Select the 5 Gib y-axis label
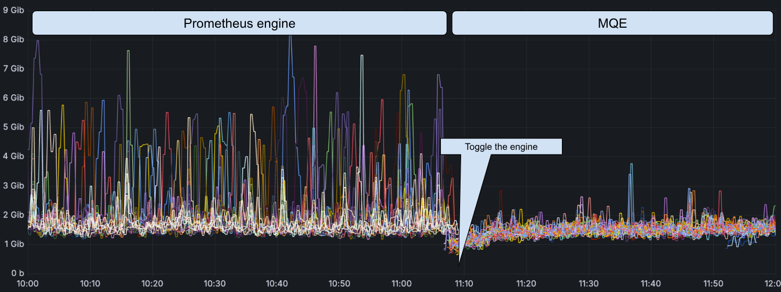The image size is (781, 292). [14, 127]
